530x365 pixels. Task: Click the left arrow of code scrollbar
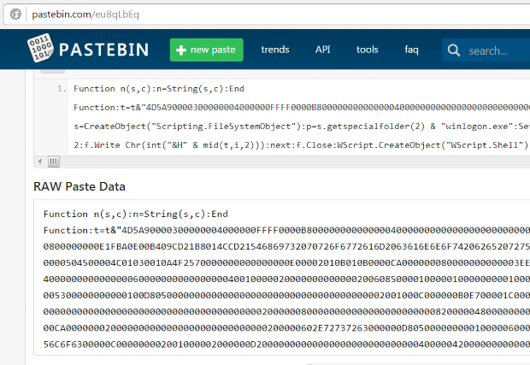pos(40,162)
